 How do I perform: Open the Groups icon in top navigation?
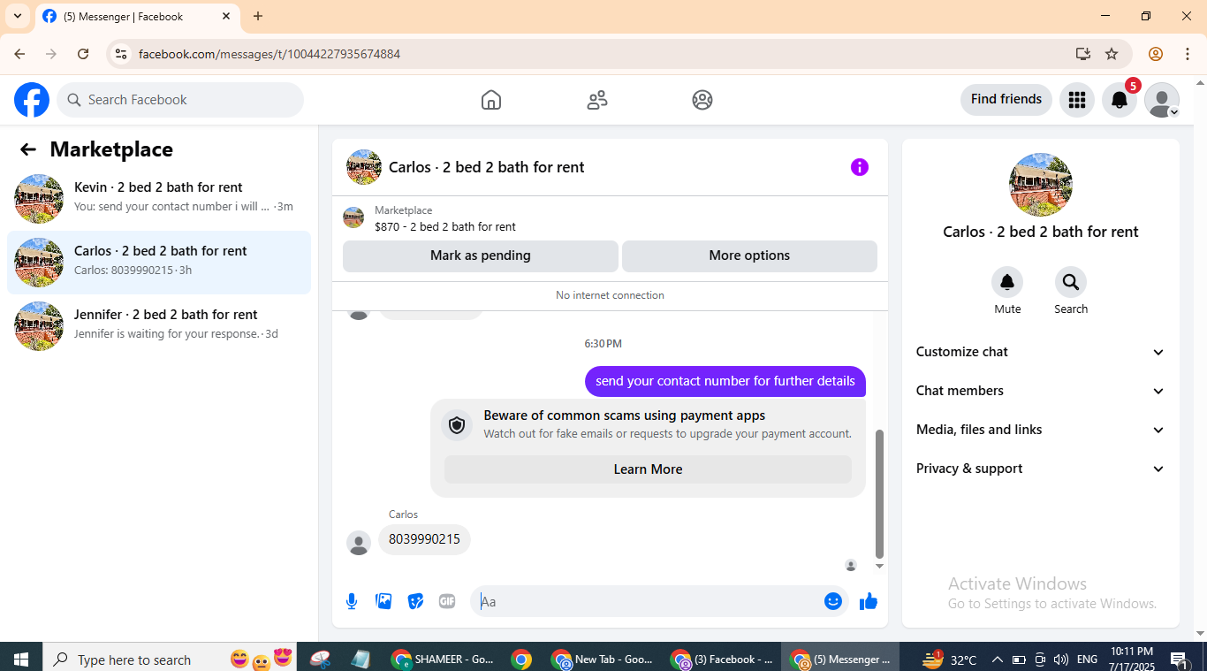coord(702,100)
